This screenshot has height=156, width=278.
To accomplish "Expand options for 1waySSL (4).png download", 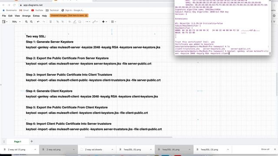I will 189,149.
